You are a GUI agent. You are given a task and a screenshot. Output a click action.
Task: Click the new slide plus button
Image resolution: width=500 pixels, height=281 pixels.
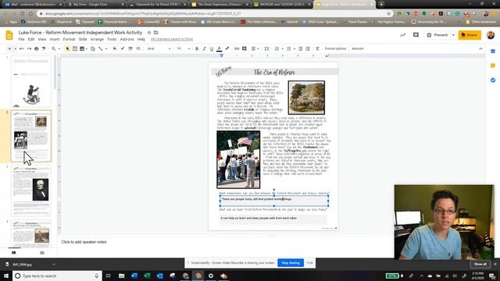(x=9, y=48)
